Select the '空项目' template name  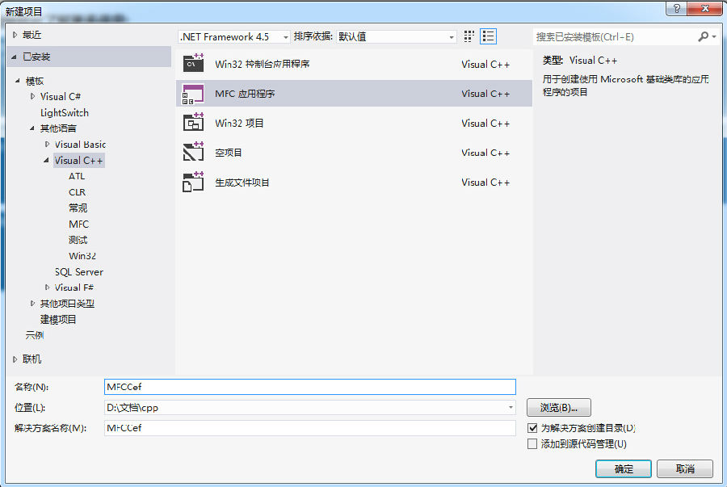click(x=228, y=153)
